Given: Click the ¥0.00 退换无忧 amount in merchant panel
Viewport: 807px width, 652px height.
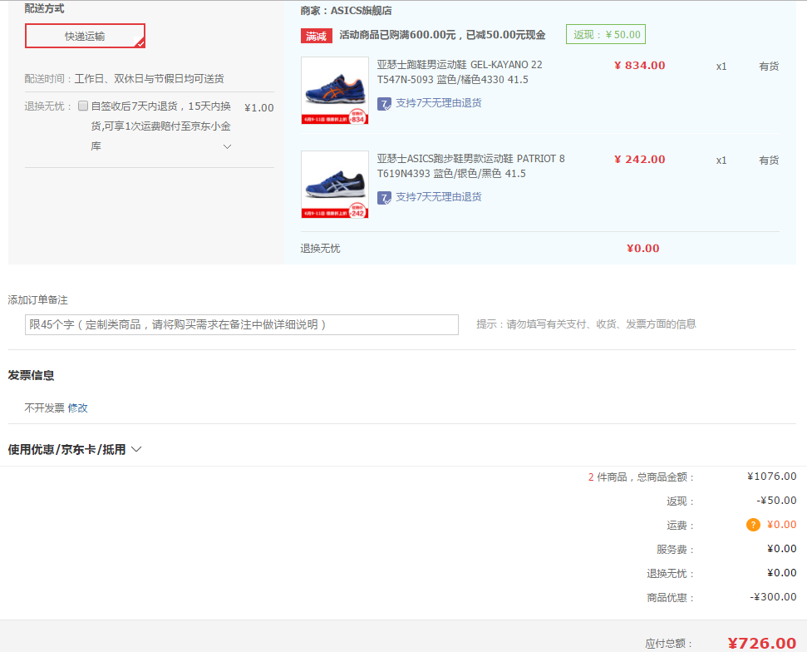Looking at the screenshot, I should click(642, 248).
